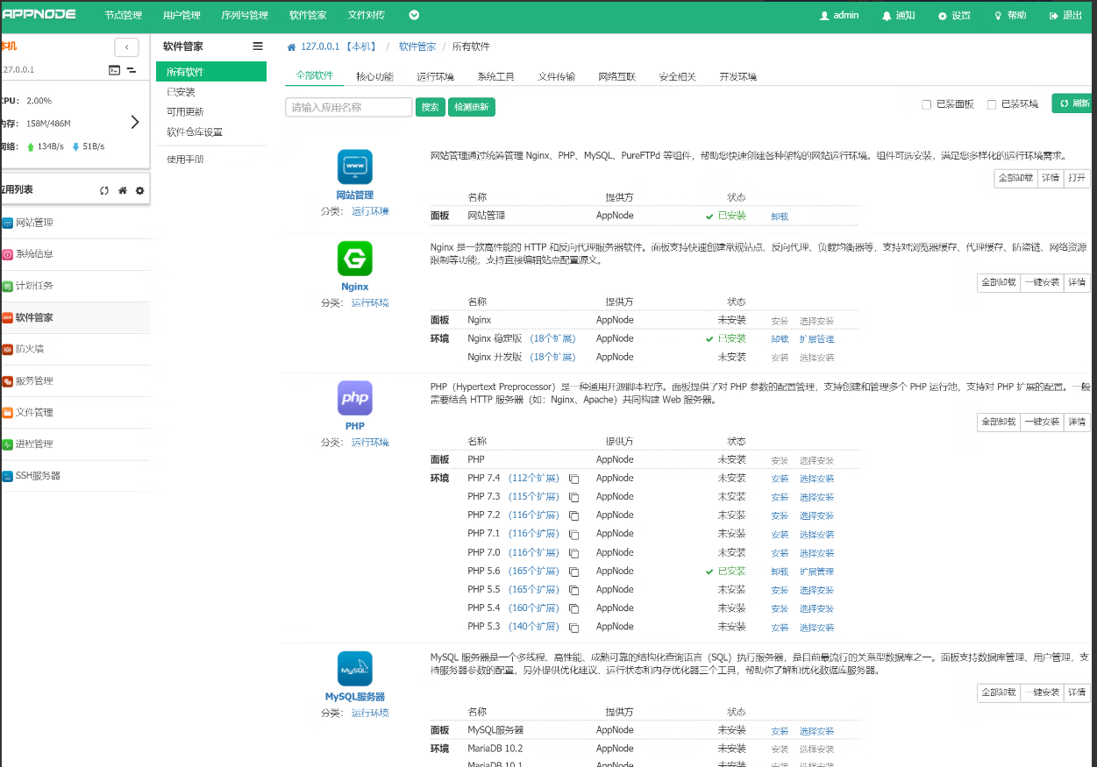The width and height of the screenshot is (1097, 767).
Task: Open 设置 settings in top bar
Action: pos(954,16)
